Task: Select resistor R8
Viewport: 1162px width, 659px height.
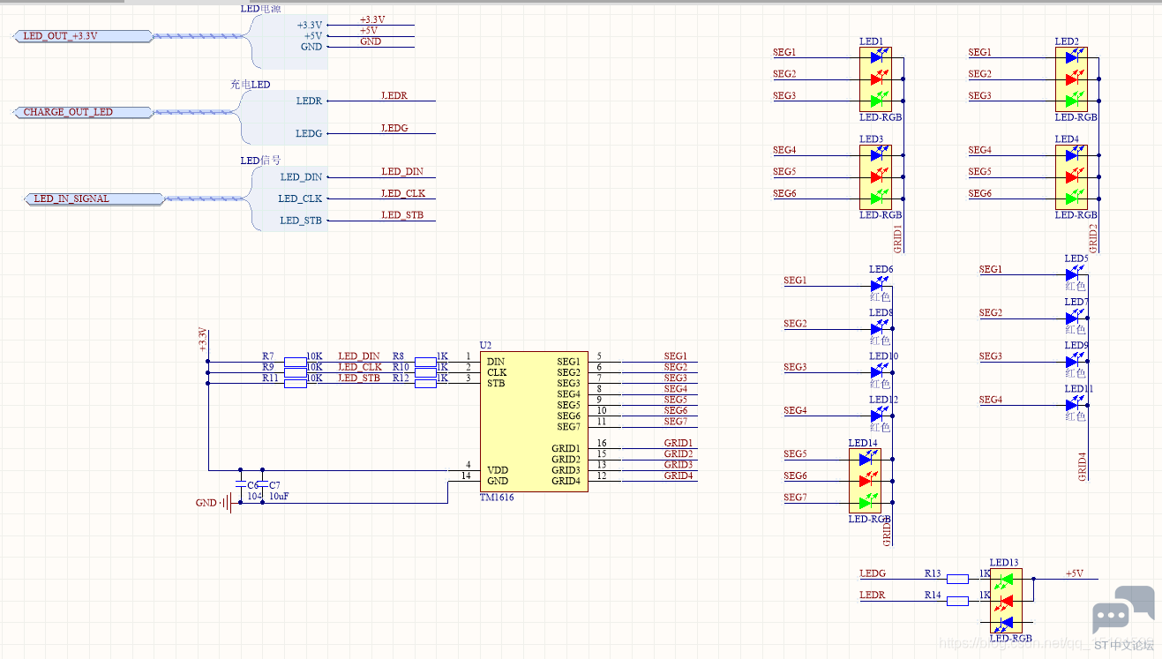Action: pos(425,362)
